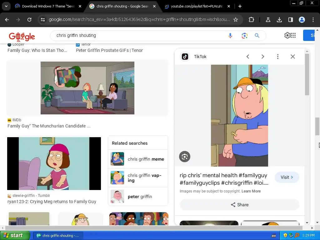This screenshot has width=320, height=240.
Task: Click the magnifier search button
Action: [x=257, y=36]
